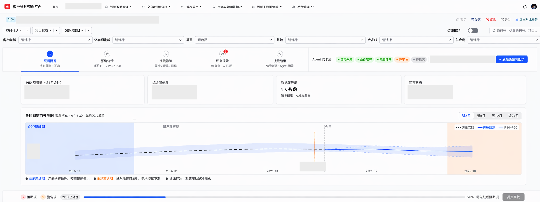Click the 待提交 pipeline stage chip

click(419, 59)
